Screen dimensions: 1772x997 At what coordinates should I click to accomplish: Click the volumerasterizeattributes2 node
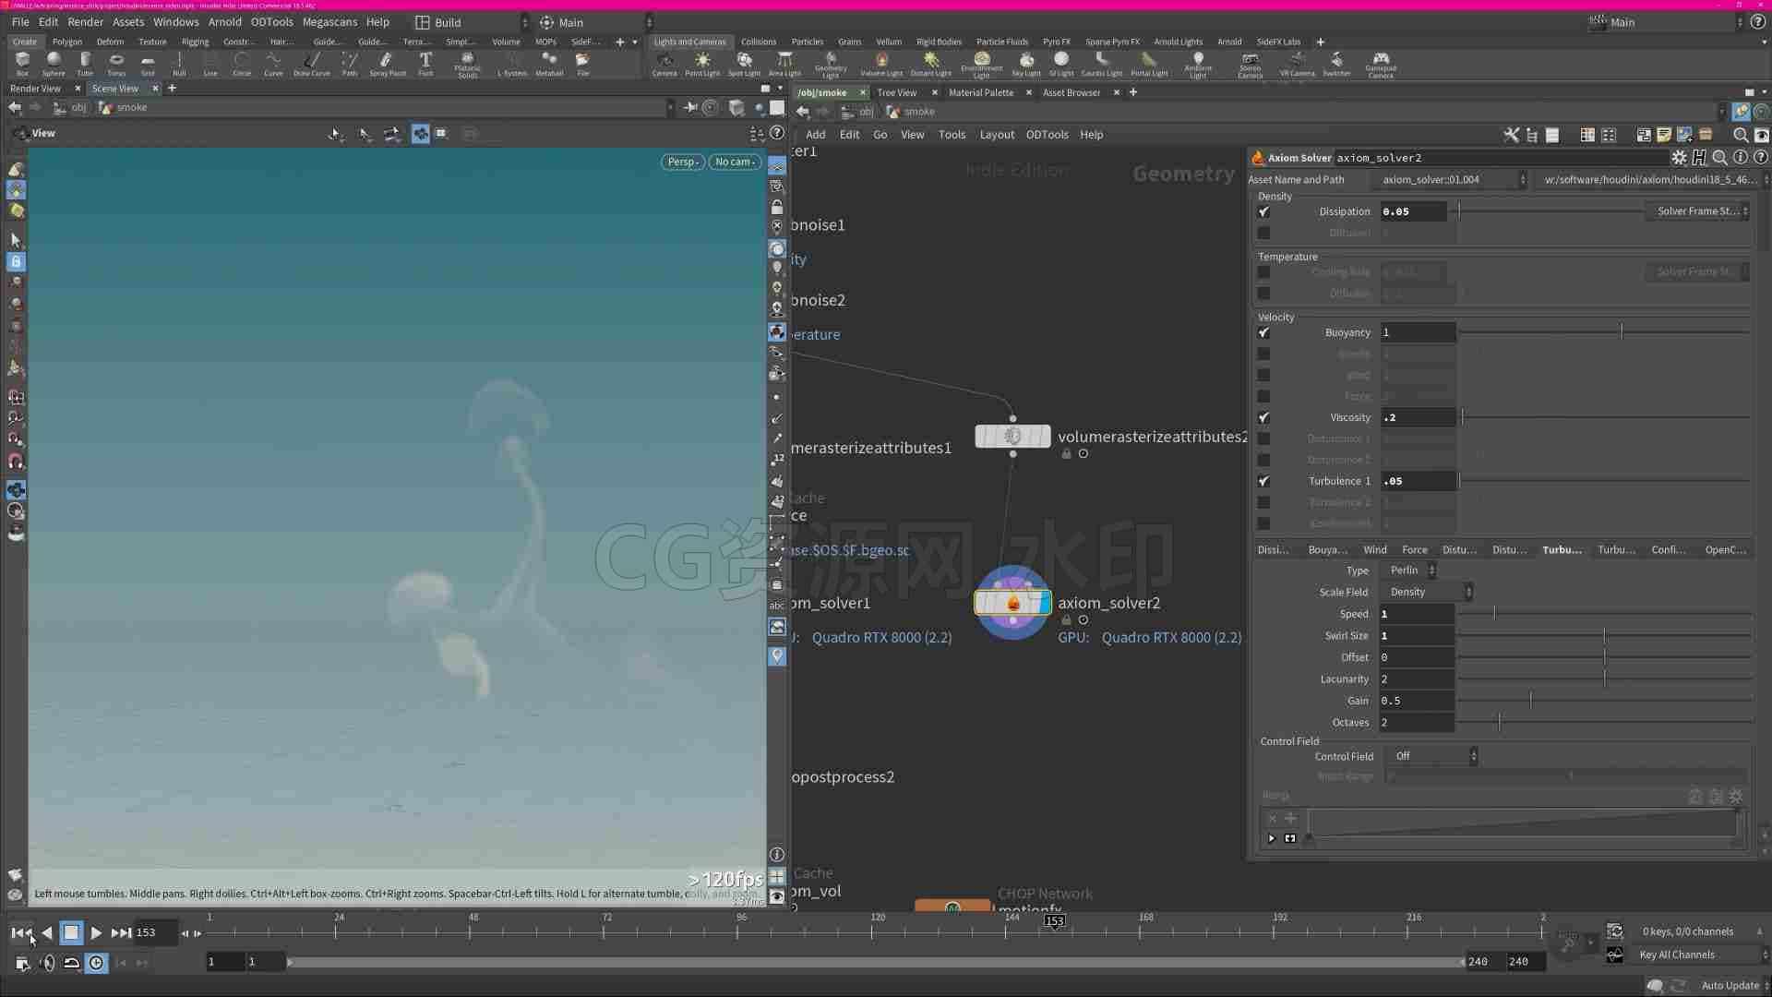(1012, 436)
